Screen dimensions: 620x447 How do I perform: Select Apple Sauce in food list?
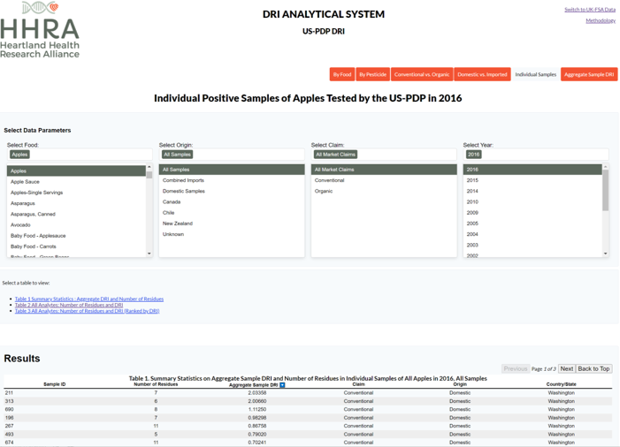[76, 182]
